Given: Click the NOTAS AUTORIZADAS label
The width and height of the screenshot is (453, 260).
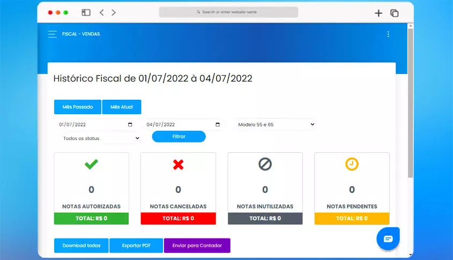Looking at the screenshot, I should pos(91,206).
